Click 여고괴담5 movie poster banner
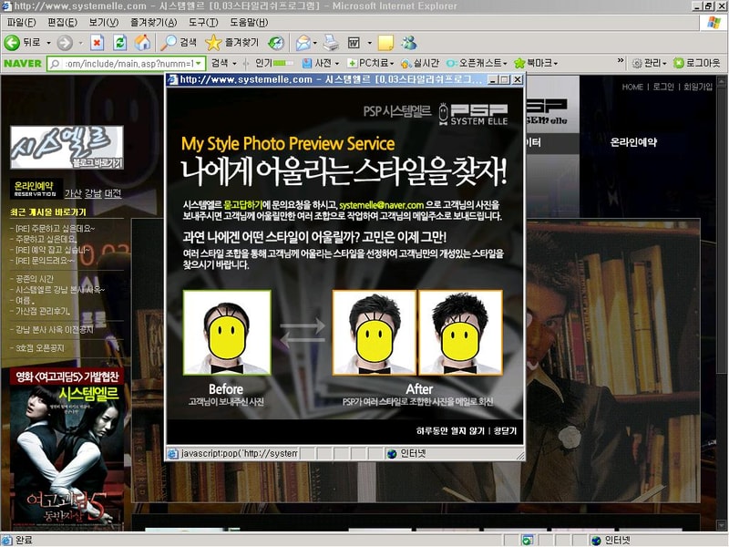Screen dimensions: 729x547 pos(67,449)
